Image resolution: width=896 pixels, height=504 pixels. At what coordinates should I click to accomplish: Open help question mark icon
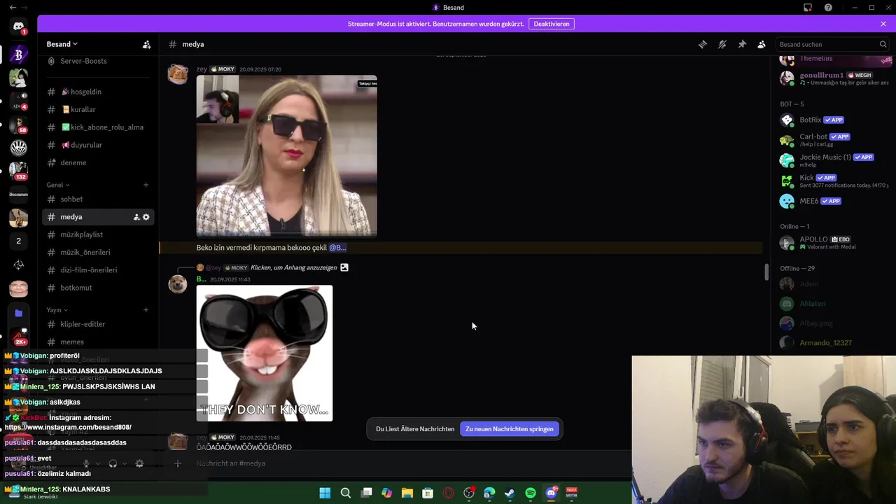point(828,8)
